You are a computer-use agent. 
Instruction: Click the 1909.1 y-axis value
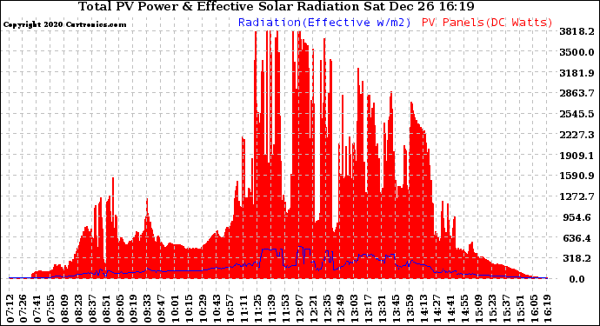coord(577,156)
